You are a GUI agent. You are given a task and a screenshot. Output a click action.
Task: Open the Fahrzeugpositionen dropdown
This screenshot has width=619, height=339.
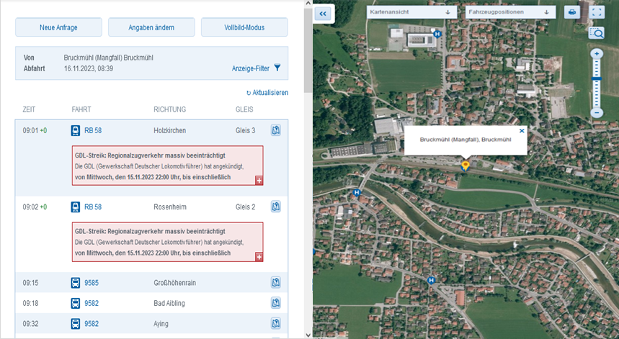click(x=509, y=12)
